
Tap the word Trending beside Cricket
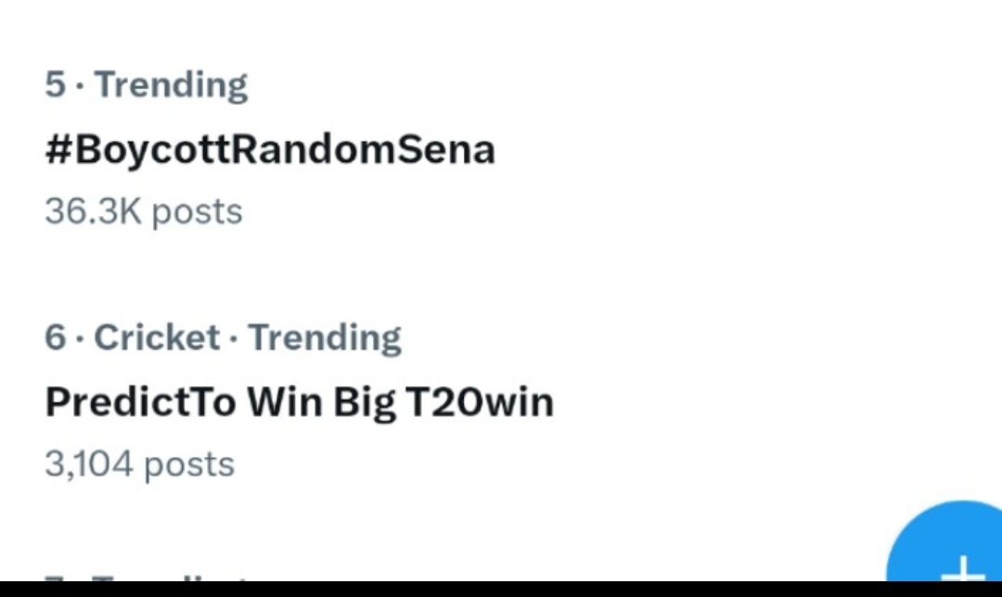[x=325, y=338]
